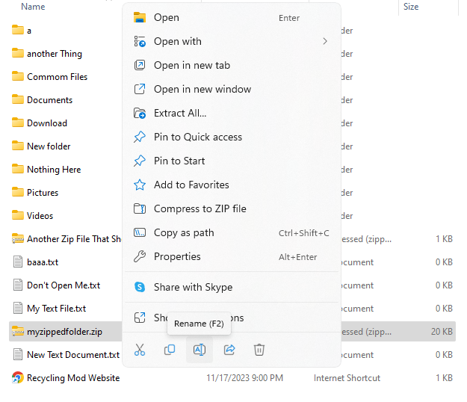Open Properties from the context menu
This screenshot has width=467, height=402.
[x=177, y=256]
